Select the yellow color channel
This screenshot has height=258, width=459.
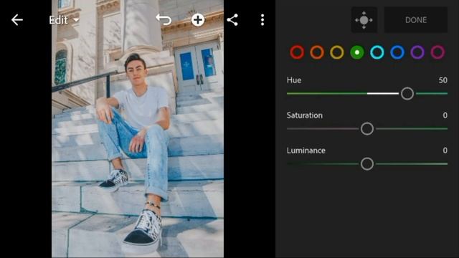pos(337,52)
